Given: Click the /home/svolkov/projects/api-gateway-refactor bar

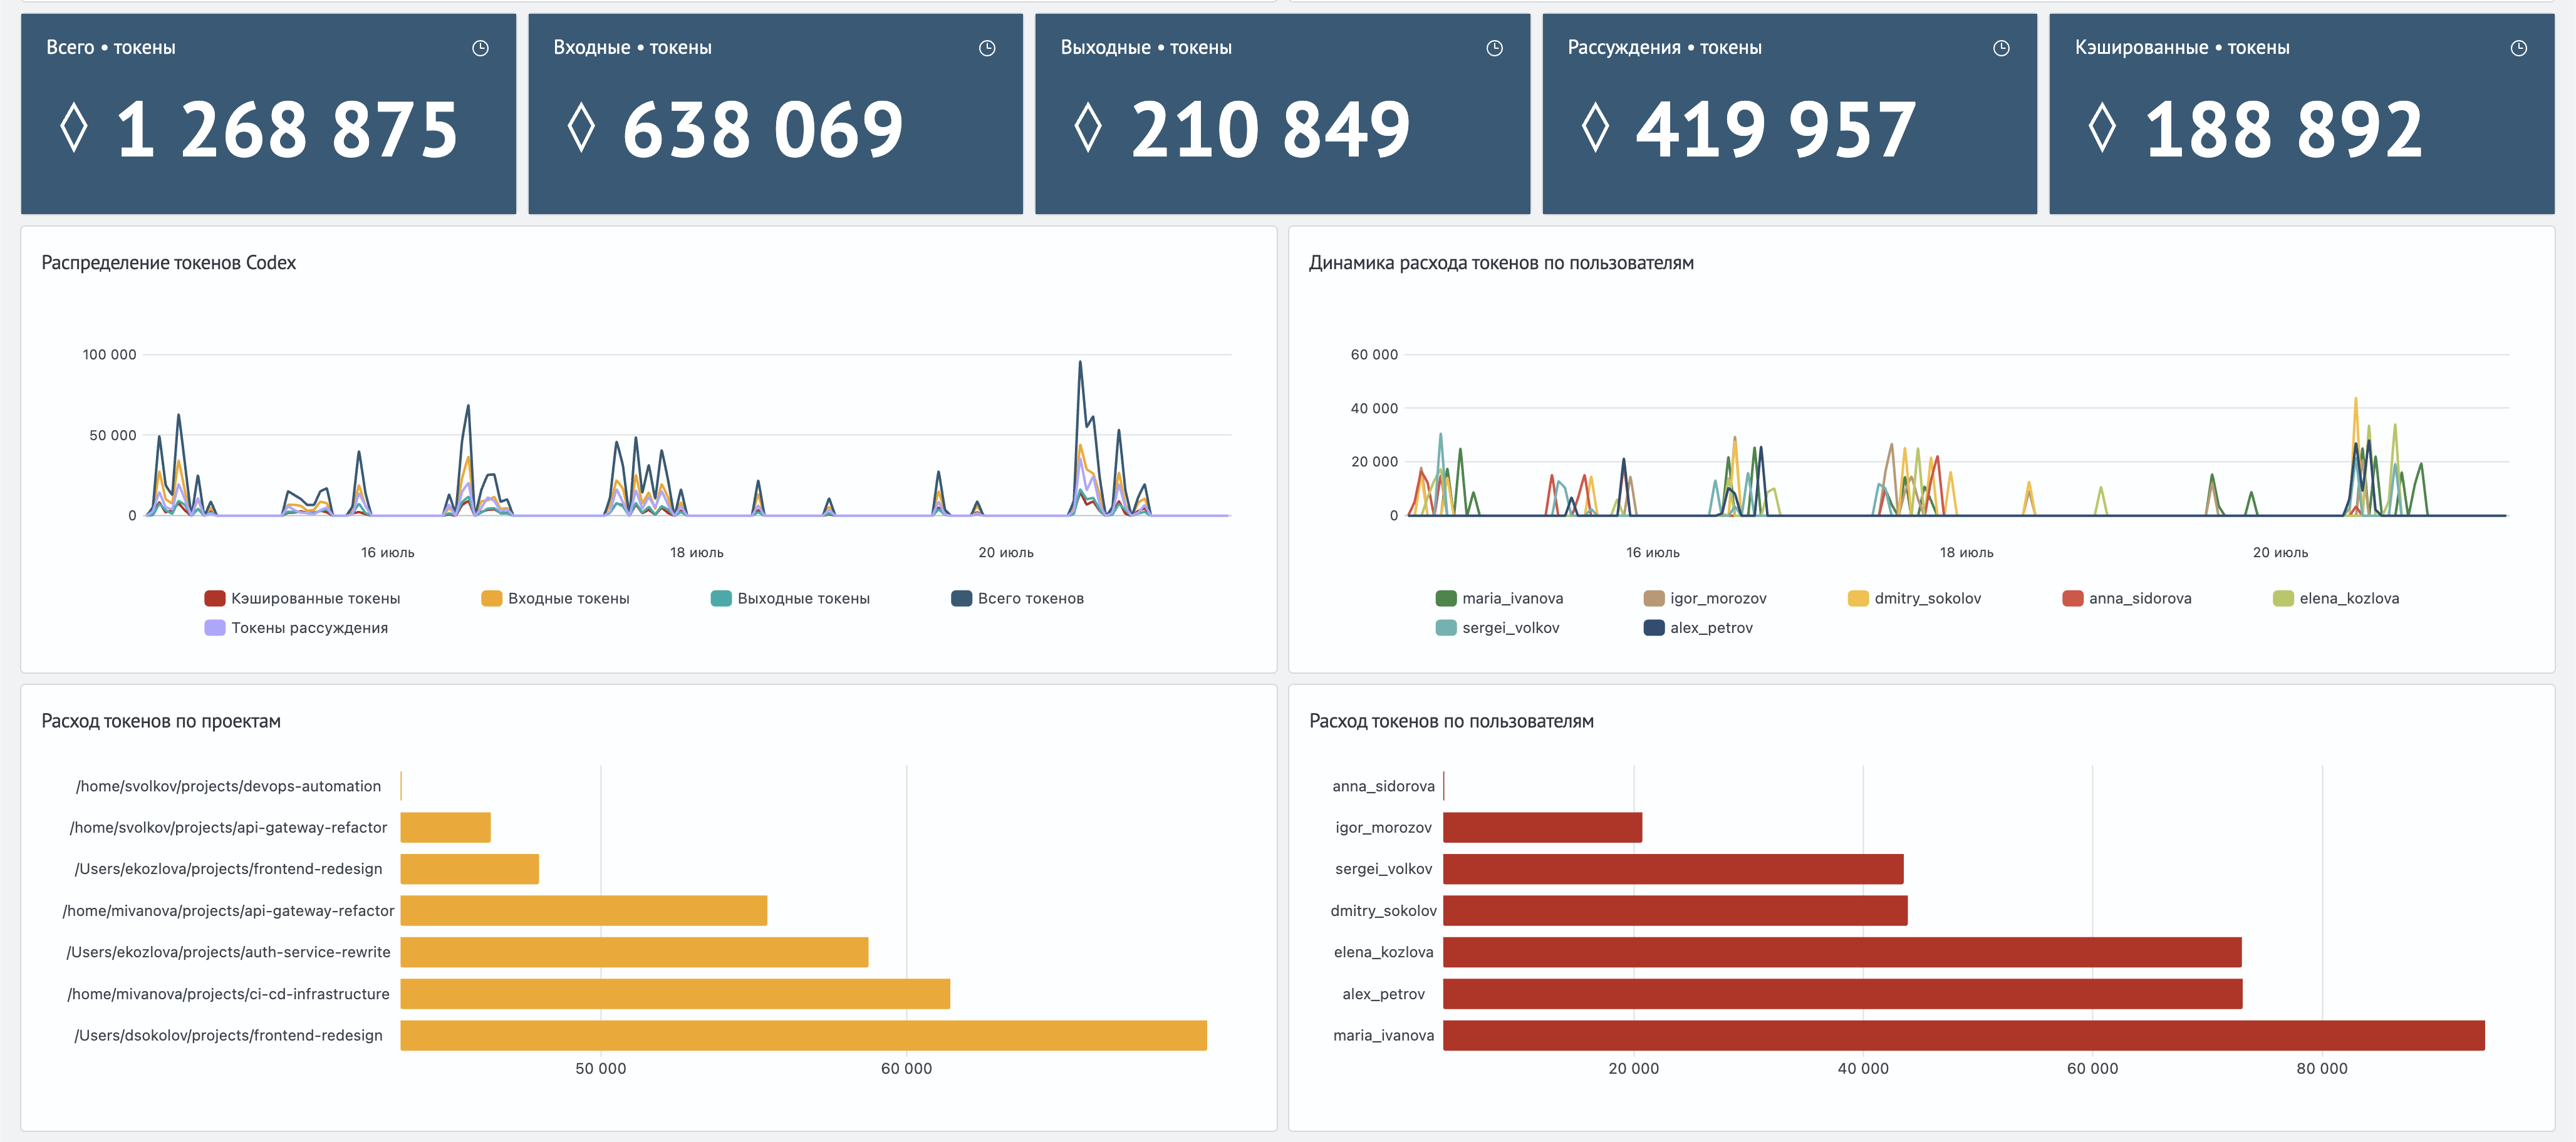Looking at the screenshot, I should coord(445,827).
